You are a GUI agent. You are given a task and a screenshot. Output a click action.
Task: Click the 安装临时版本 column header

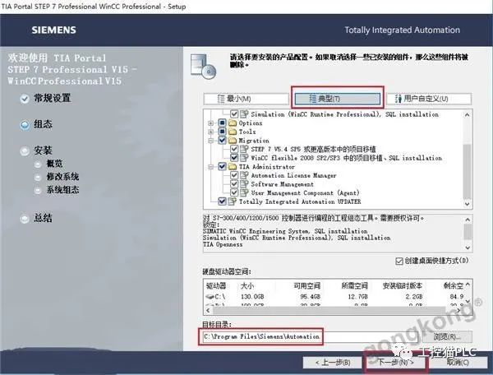tap(402, 286)
